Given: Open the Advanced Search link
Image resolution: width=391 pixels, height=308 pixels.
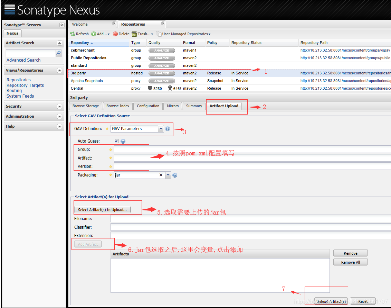Looking at the screenshot, I should point(23,60).
